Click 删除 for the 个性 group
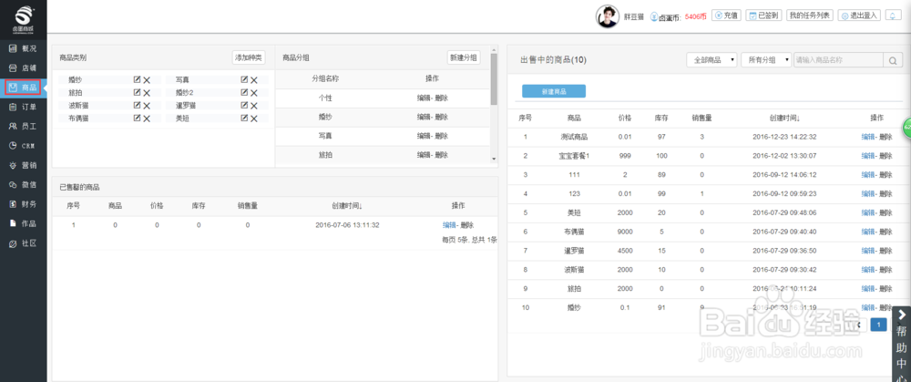911x382 pixels. [442, 98]
